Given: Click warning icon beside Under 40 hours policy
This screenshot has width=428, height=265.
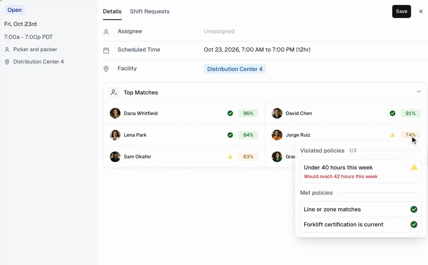Looking at the screenshot, I should coord(414,167).
